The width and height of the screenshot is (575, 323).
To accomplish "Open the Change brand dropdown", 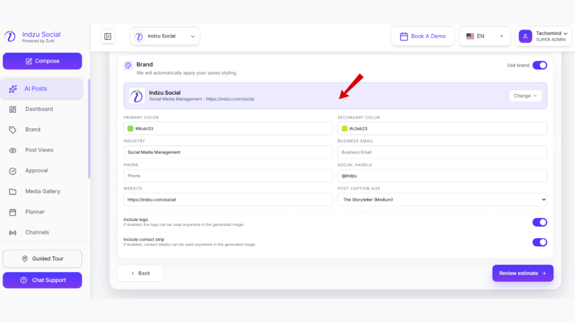I will 525,96.
